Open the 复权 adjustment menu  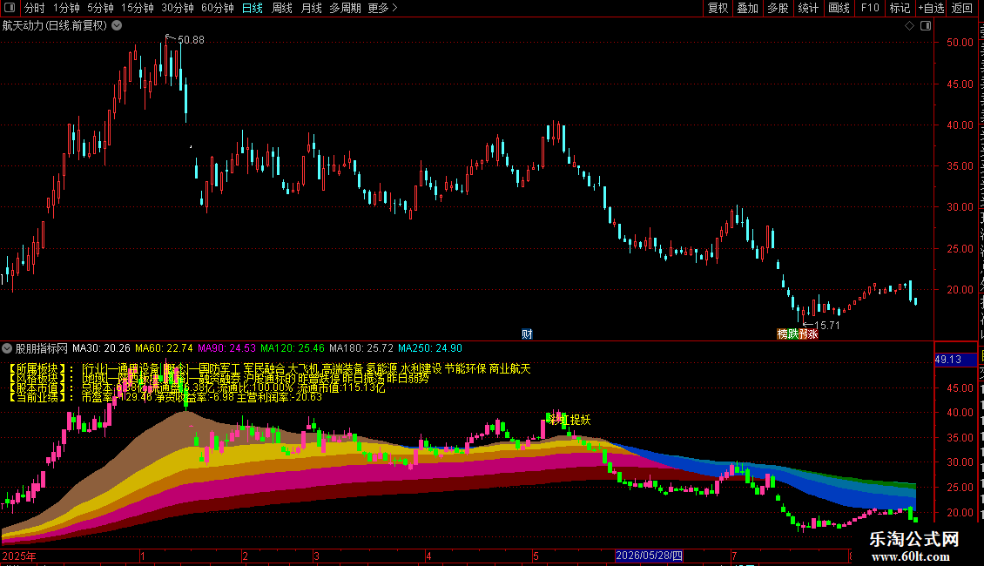[x=718, y=8]
